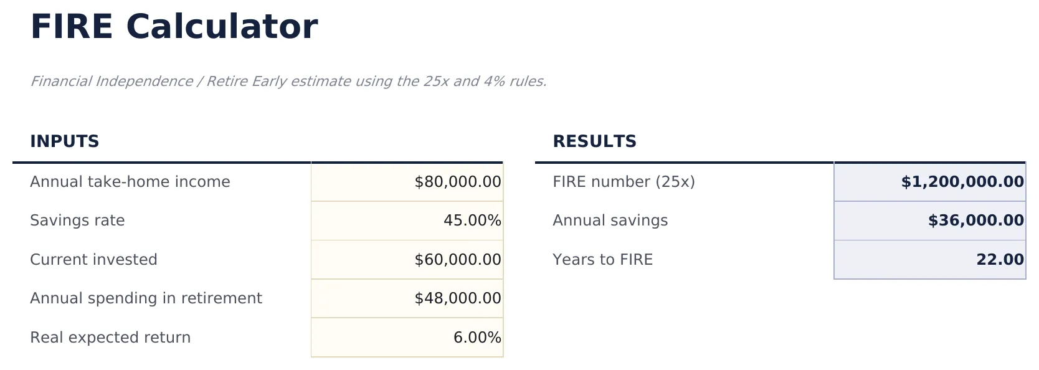1039x370 pixels.
Task: Select the Years to FIRE result cell
Action: [929, 260]
